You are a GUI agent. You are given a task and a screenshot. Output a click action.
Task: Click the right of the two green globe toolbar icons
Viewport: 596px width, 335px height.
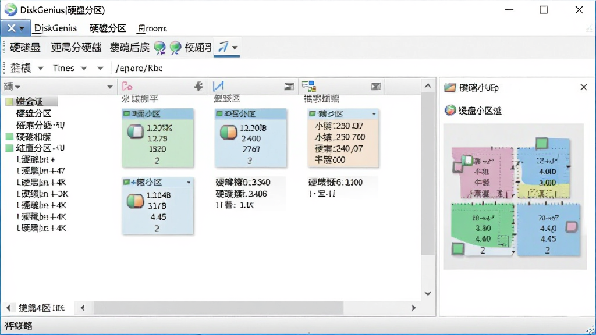coord(175,48)
